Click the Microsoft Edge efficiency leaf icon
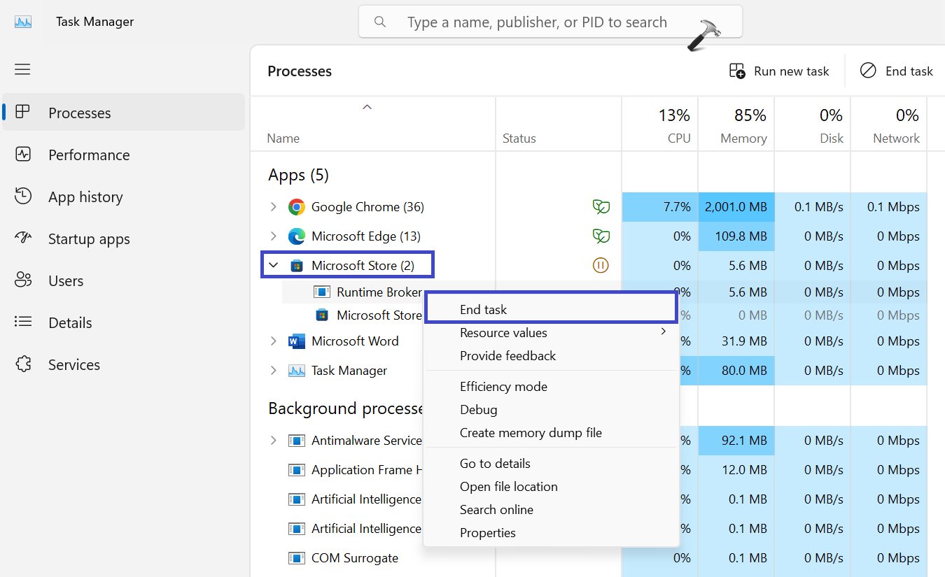Screen dimensions: 945x577 pos(601,236)
